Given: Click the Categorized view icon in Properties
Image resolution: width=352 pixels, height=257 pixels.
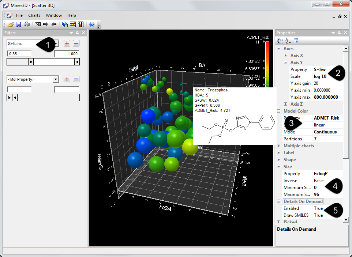Looking at the screenshot, I should click(x=280, y=41).
